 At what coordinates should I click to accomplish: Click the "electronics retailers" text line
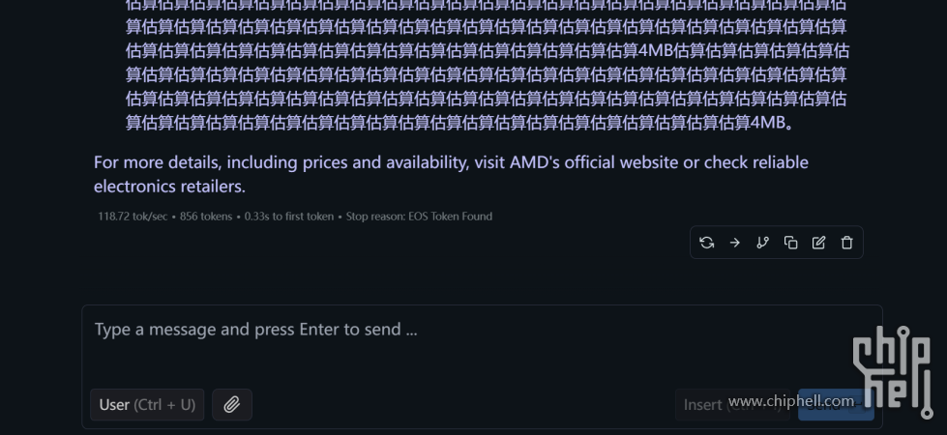click(x=169, y=187)
